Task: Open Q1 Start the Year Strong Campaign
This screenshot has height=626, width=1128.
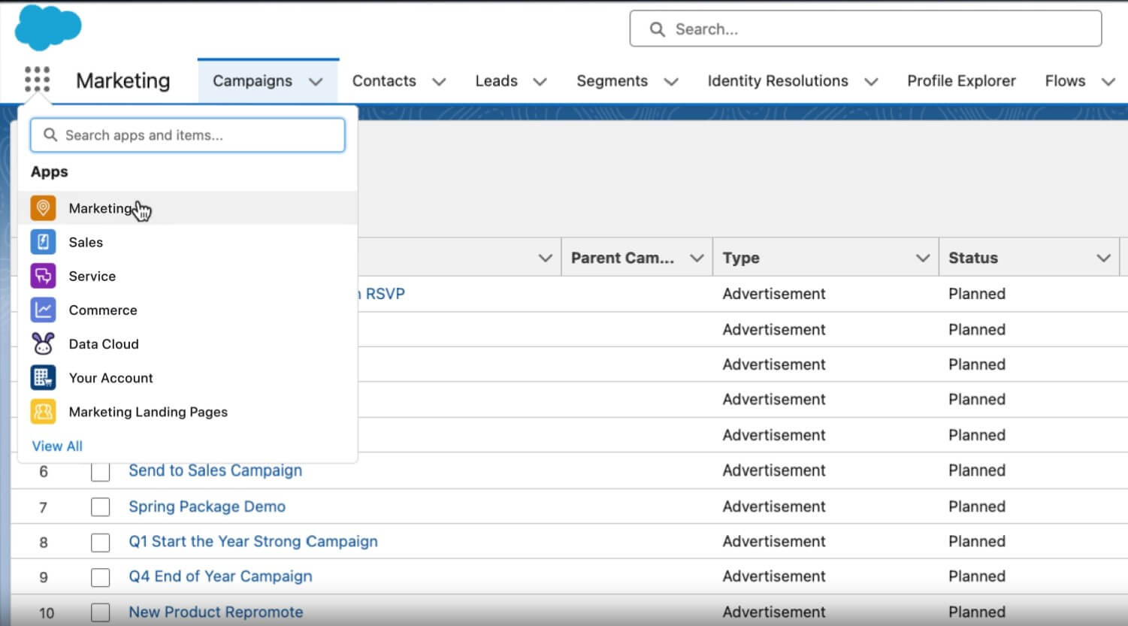Action: coord(253,541)
